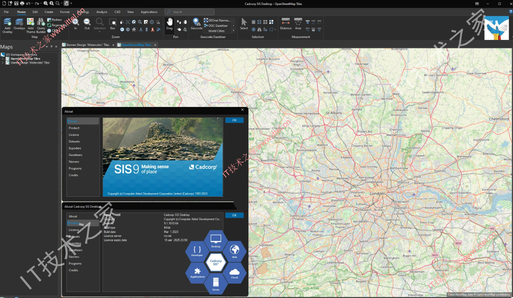Close the OpenStreetMap Tiles document tab
The width and height of the screenshot is (513, 298).
click(x=155, y=45)
